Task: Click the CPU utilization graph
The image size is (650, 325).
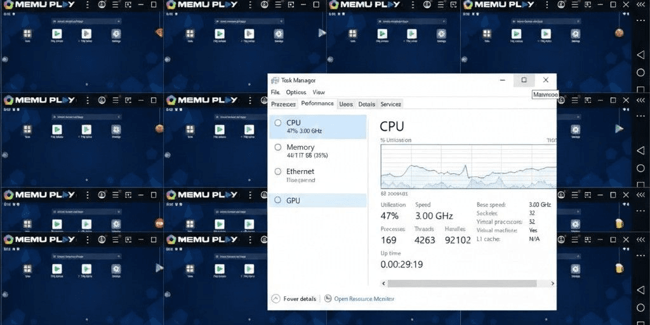Action: tap(468, 167)
